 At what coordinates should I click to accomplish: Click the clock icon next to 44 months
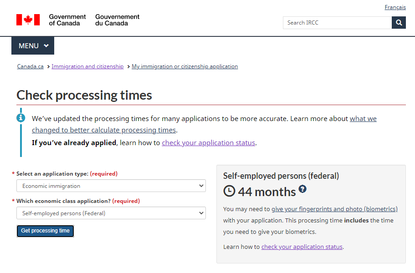coord(229,191)
